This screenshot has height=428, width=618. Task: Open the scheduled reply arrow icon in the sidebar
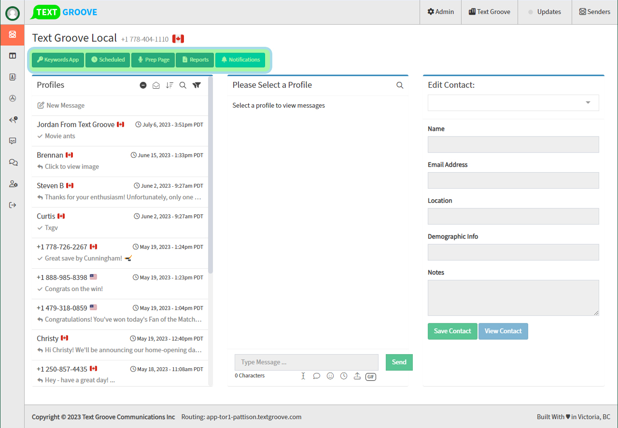(13, 120)
